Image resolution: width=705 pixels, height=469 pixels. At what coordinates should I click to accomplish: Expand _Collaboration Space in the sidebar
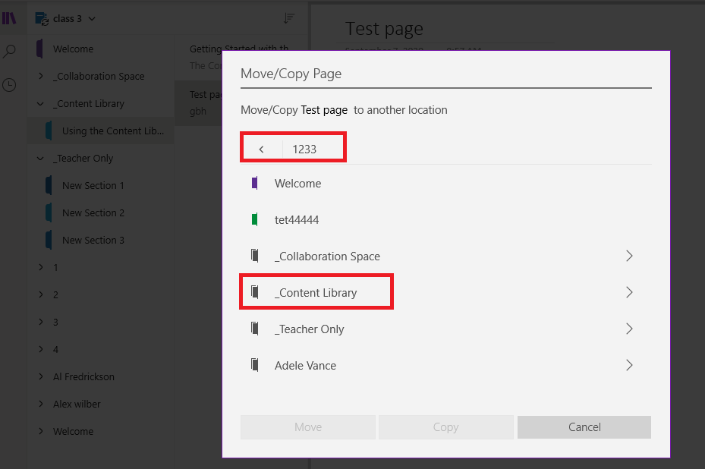coord(41,76)
